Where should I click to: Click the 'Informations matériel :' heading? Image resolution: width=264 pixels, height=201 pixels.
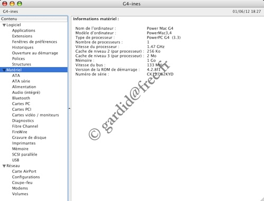pyautogui.click(x=96, y=19)
